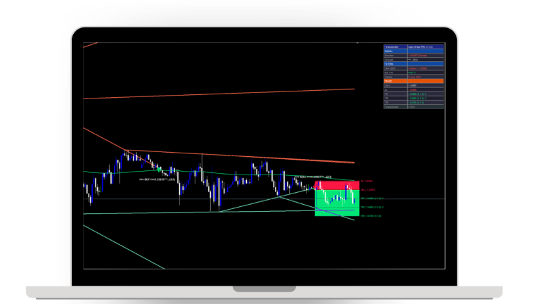Screen dimensions: 540x304
Task: Click the orange TRADE section header
Action: [x=413, y=81]
